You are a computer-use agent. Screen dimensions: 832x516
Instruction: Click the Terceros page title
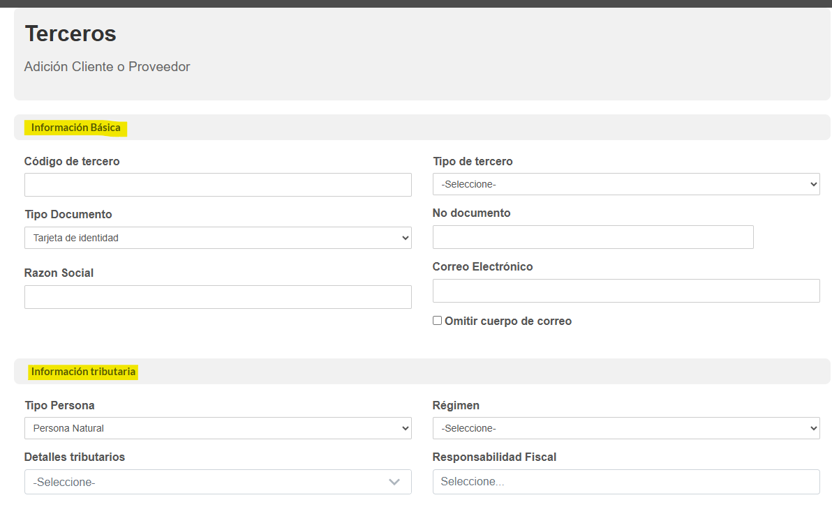point(70,33)
